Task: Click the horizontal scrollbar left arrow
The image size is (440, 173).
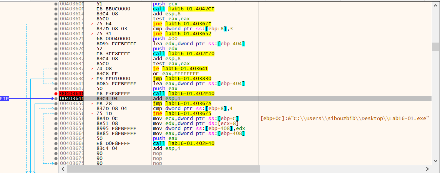Action: click(64, 169)
